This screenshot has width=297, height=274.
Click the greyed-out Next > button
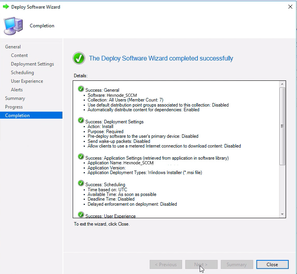pyautogui.click(x=201, y=264)
